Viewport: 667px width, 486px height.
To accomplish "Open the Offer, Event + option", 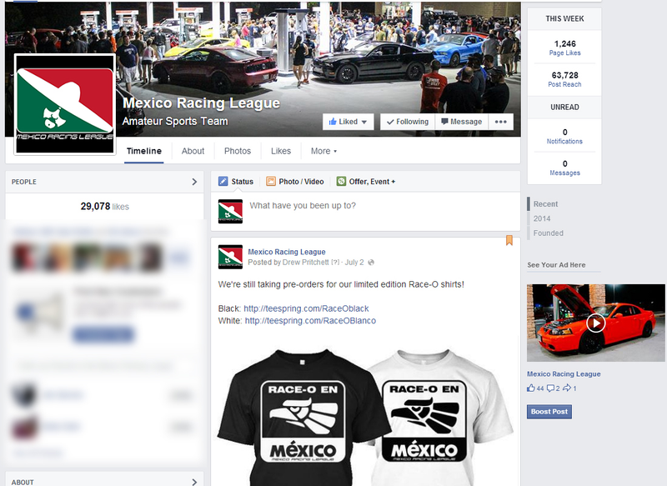I will (x=366, y=182).
